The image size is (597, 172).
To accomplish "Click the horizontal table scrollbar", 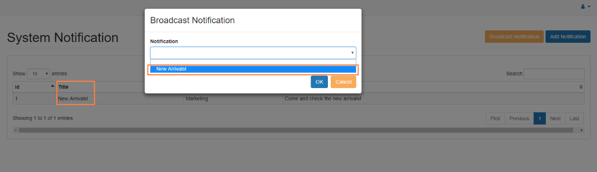I will click(296, 130).
